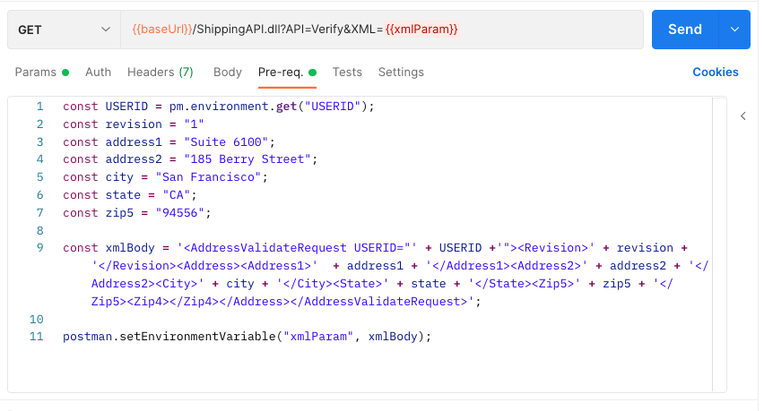This screenshot has width=764, height=411.
Task: Expand the Send options arrow
Action: pos(734,30)
